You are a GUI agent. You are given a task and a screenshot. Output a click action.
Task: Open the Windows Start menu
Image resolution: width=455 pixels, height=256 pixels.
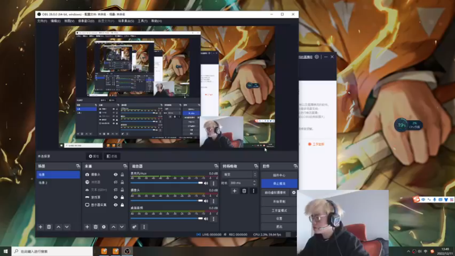(6, 251)
